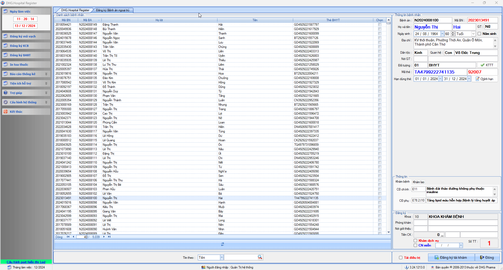Click the ellipsis button beside Tiền CK
Screen dimensions: 503x270
point(442,235)
